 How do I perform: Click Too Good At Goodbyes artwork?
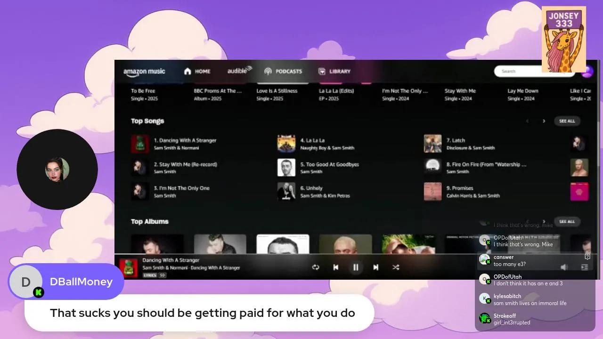point(286,168)
